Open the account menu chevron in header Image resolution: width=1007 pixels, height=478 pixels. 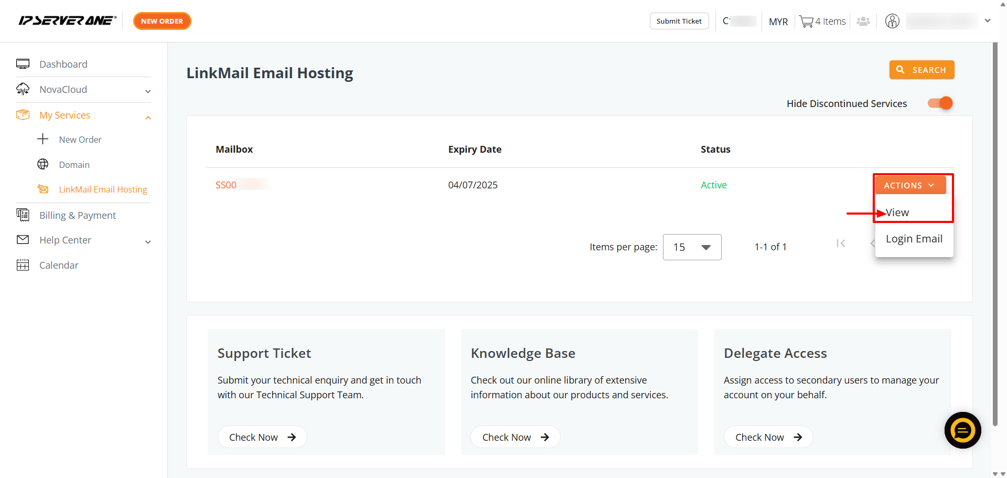[988, 21]
